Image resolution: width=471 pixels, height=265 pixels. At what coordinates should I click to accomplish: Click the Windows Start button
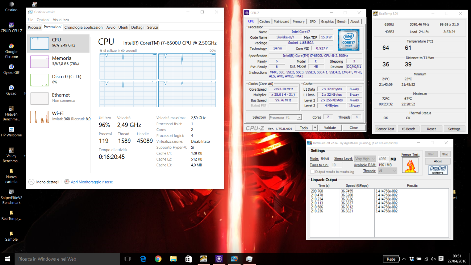pos(7,259)
